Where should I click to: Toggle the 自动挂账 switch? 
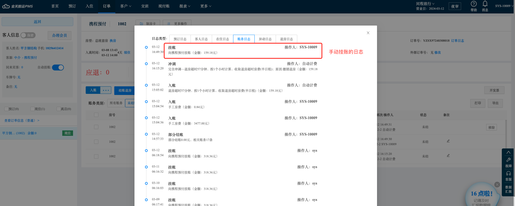pyautogui.click(x=58, y=68)
